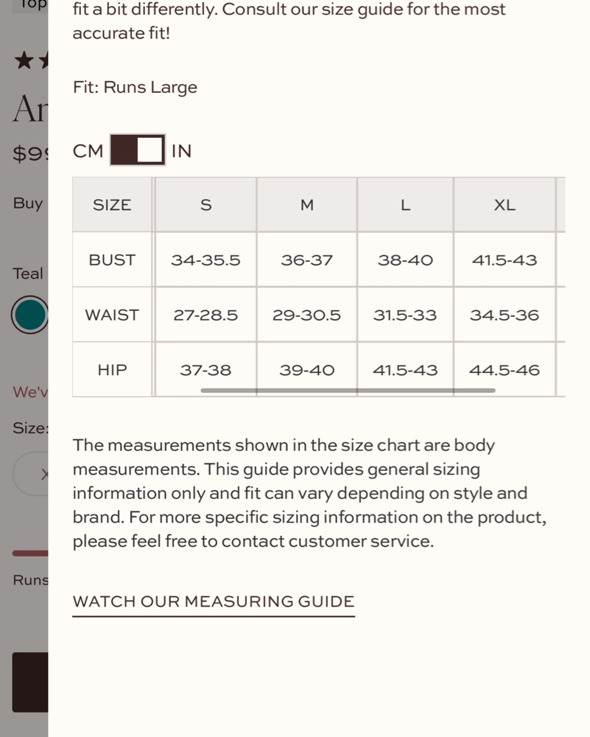Click the BUST row label

coord(112,260)
